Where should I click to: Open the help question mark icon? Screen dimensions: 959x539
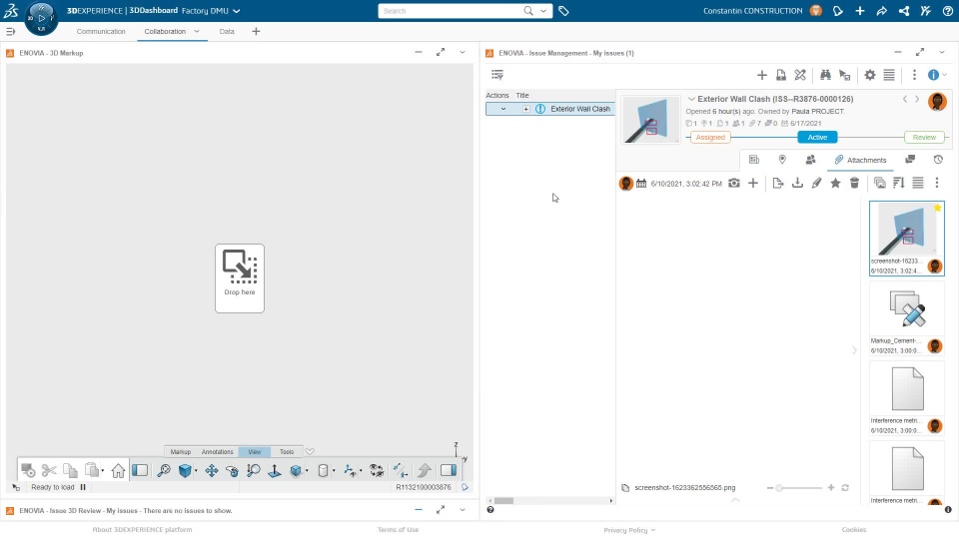[x=947, y=11]
